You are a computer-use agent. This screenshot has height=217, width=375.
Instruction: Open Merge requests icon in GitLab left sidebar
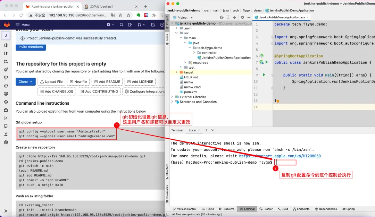point(6,62)
